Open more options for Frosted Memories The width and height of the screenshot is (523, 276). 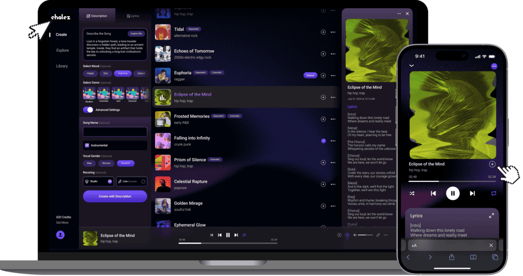point(333,119)
